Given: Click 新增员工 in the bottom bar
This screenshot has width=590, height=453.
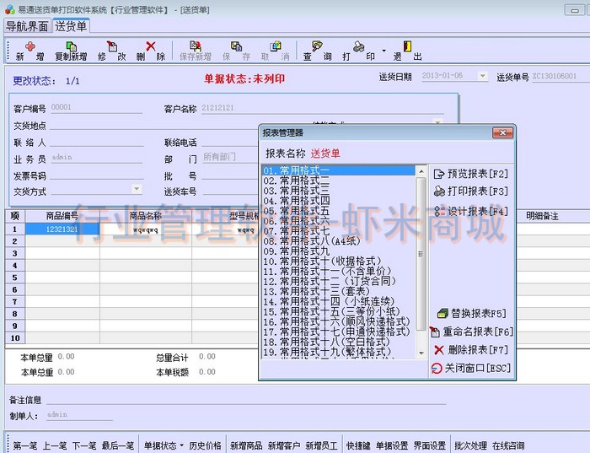Looking at the screenshot, I should (x=321, y=446).
